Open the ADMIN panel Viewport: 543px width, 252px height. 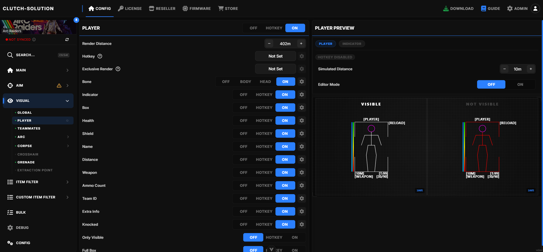(517, 8)
